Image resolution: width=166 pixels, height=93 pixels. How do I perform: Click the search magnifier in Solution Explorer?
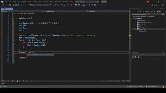[x=163, y=14]
